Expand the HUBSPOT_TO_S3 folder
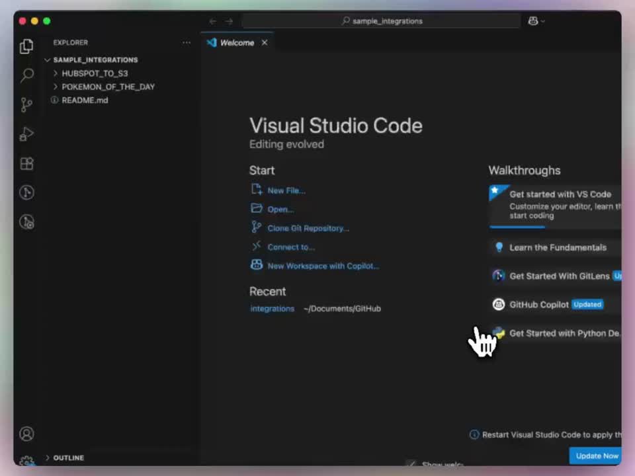This screenshot has width=635, height=476. [95, 73]
